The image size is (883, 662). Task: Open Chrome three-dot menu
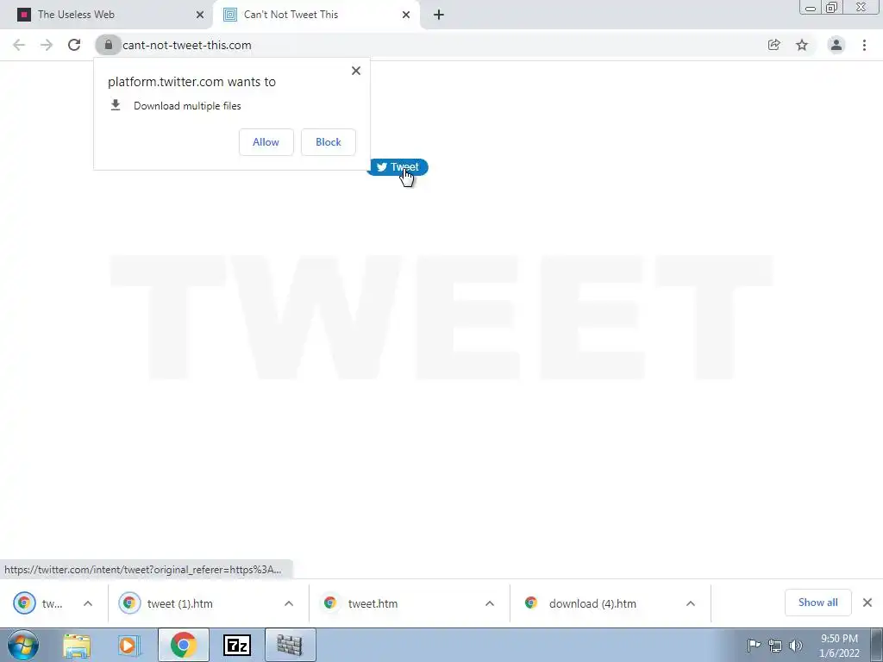pos(864,45)
